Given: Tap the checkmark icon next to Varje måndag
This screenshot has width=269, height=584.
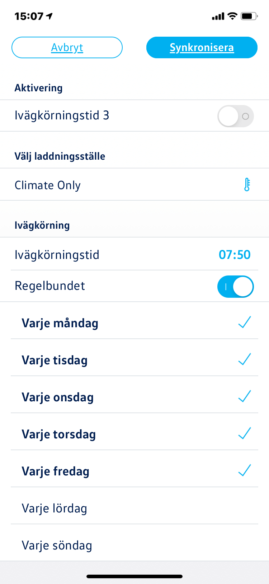Looking at the screenshot, I should coord(245,323).
